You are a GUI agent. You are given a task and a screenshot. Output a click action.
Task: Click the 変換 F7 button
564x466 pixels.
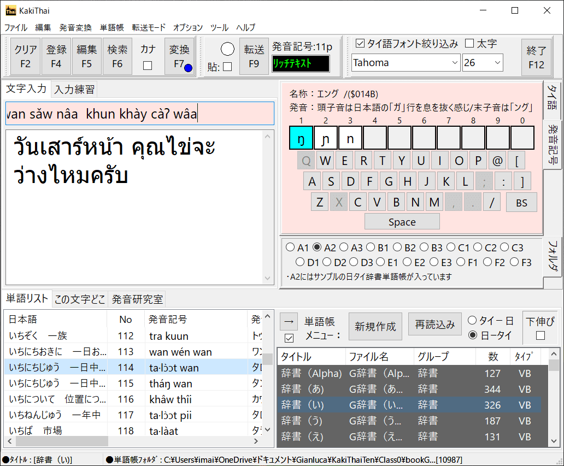pos(179,56)
